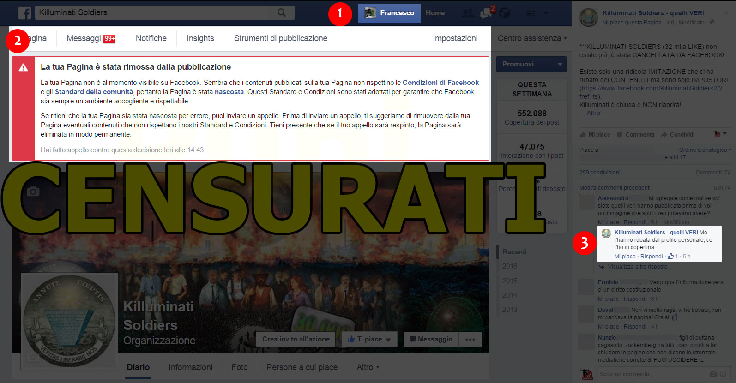Click three-dots more button on cover

471,339
